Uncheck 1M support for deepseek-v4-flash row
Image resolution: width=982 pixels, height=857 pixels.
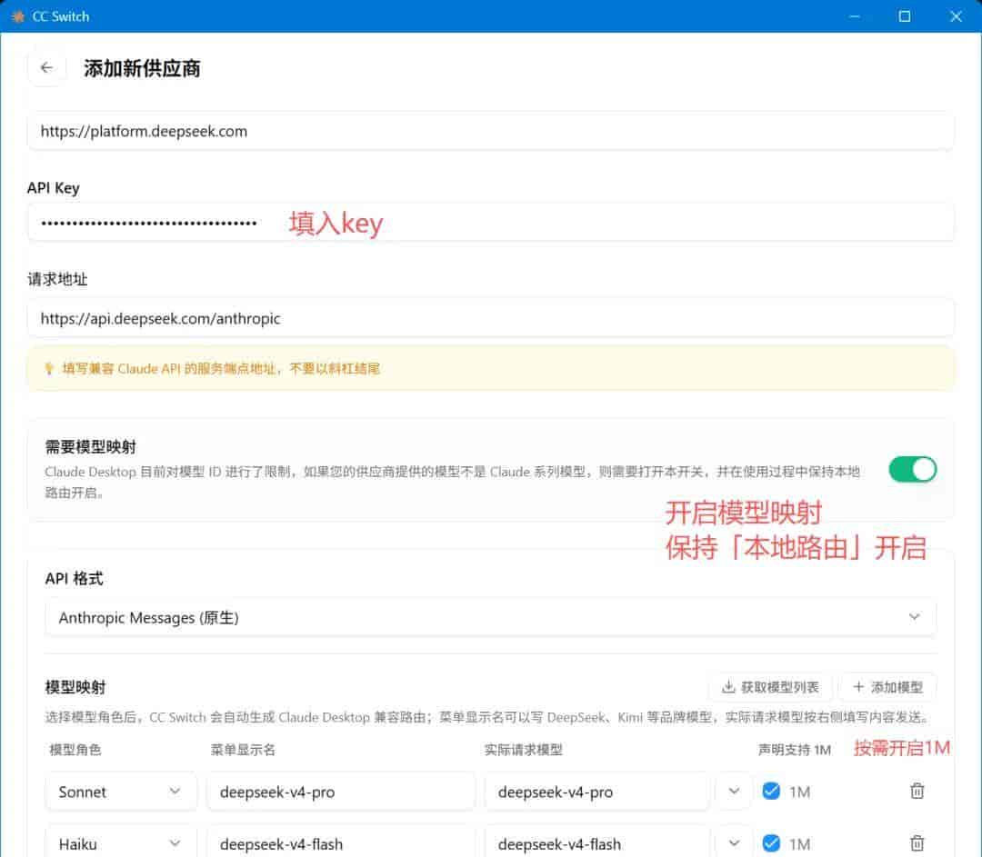tap(771, 843)
